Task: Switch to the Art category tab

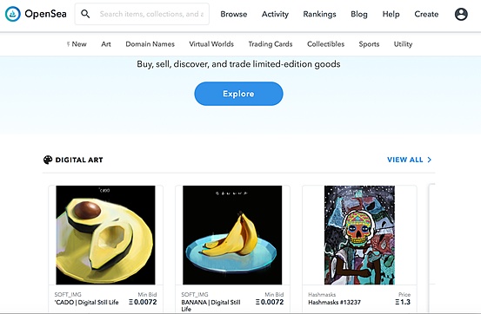Action: pyautogui.click(x=106, y=44)
